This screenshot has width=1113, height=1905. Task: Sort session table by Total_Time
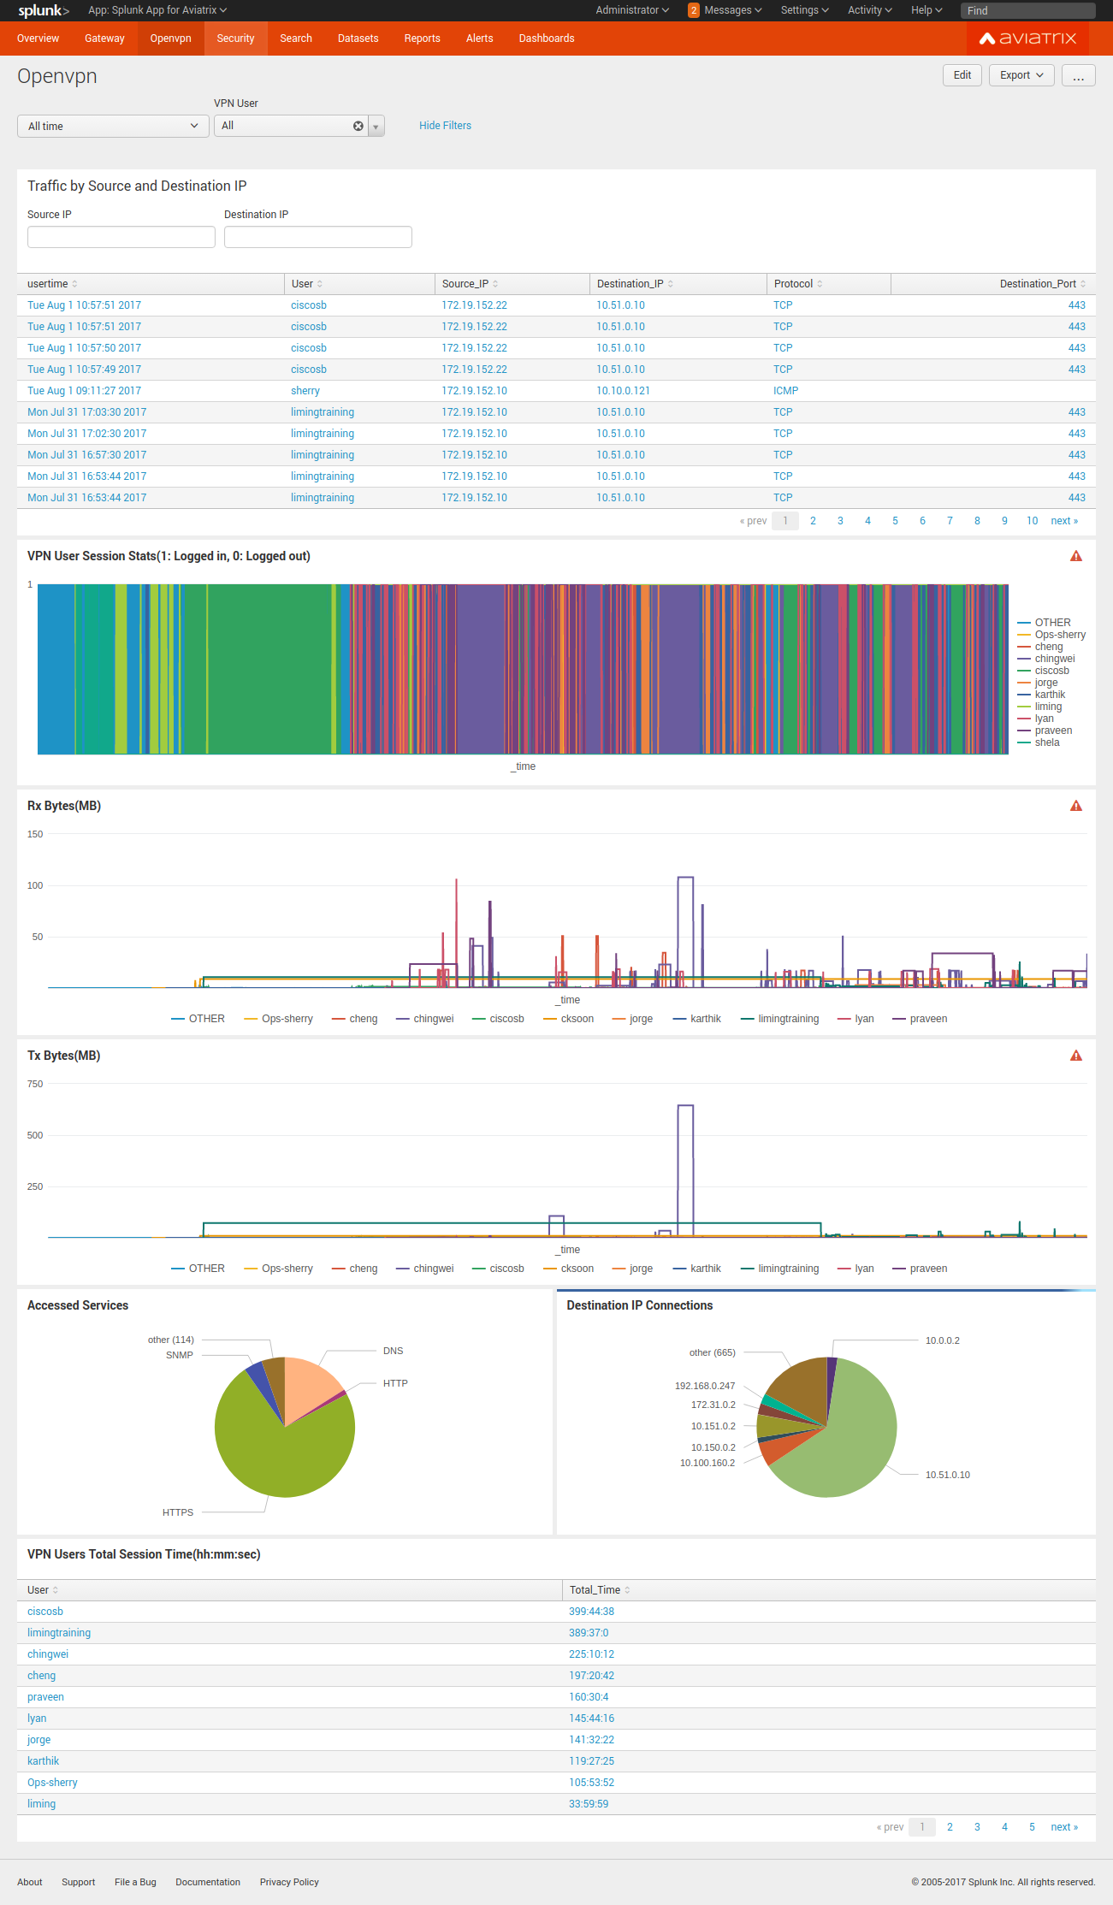(x=600, y=1590)
